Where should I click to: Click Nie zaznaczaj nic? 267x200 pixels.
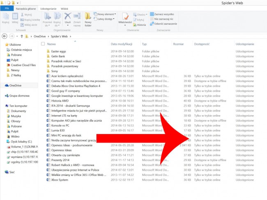161,19
